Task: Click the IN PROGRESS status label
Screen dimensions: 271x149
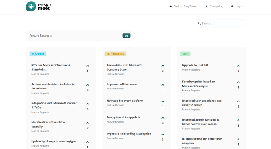Action: (x=115, y=54)
